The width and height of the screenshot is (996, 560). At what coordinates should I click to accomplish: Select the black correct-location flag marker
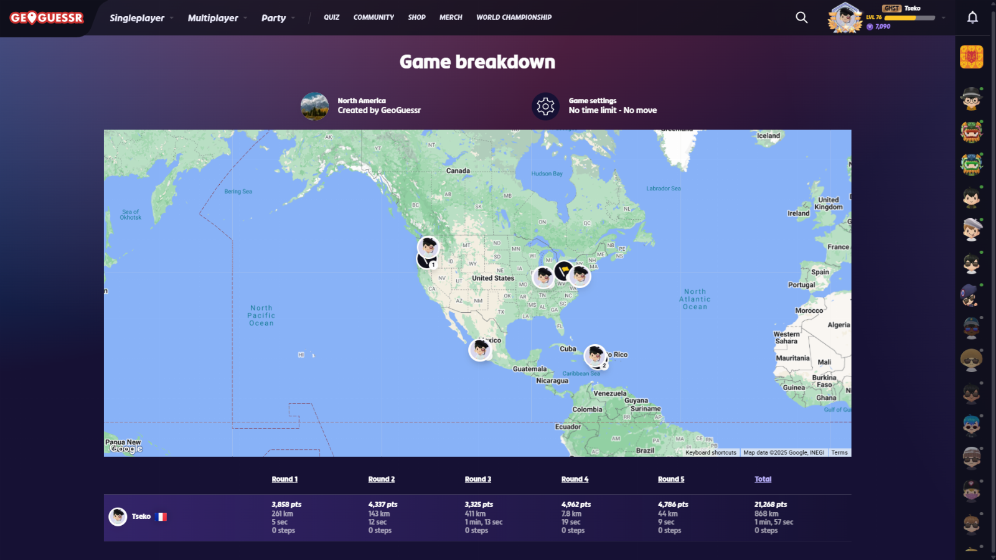pos(563,271)
